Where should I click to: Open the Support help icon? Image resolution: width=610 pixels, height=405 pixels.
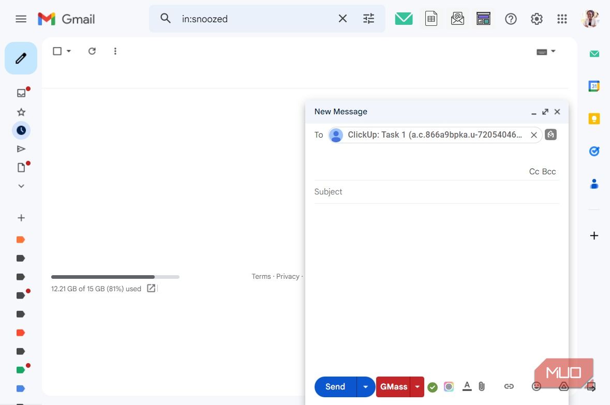click(511, 19)
